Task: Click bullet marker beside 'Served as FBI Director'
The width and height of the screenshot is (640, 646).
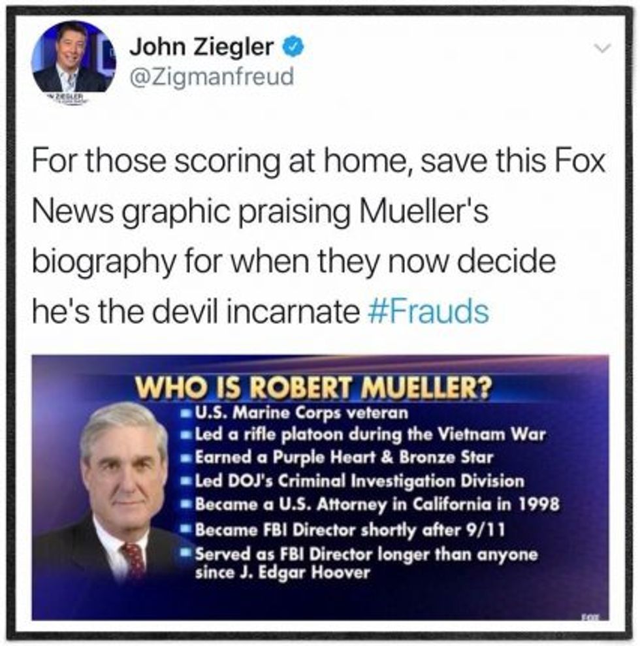Action: click(187, 551)
